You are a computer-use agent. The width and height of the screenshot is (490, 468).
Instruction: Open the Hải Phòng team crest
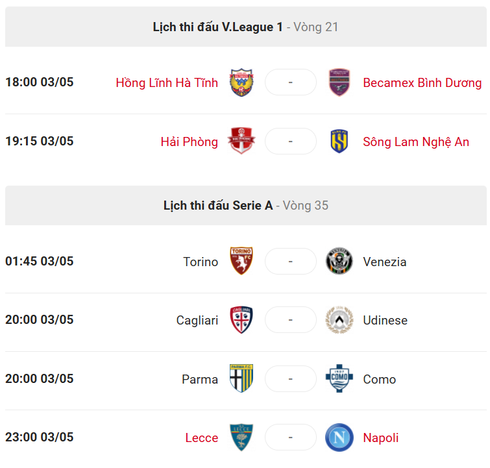pos(241,141)
